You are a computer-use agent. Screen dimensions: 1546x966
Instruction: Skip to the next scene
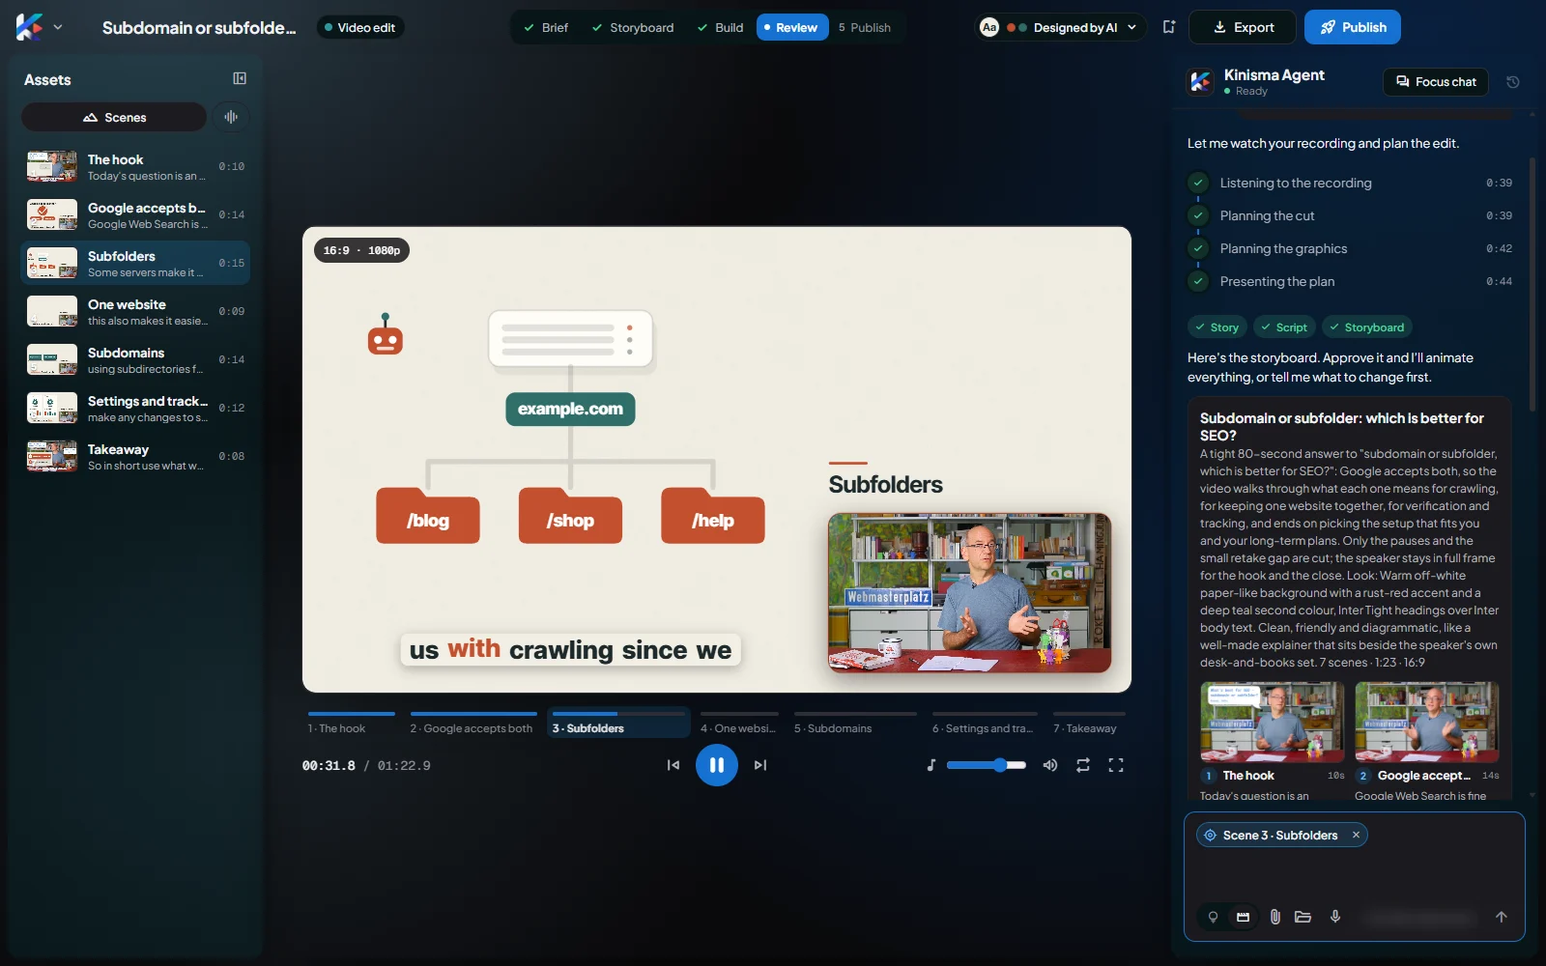tap(760, 765)
